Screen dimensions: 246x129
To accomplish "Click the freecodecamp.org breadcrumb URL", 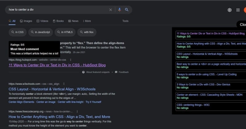I will (41, 111).
